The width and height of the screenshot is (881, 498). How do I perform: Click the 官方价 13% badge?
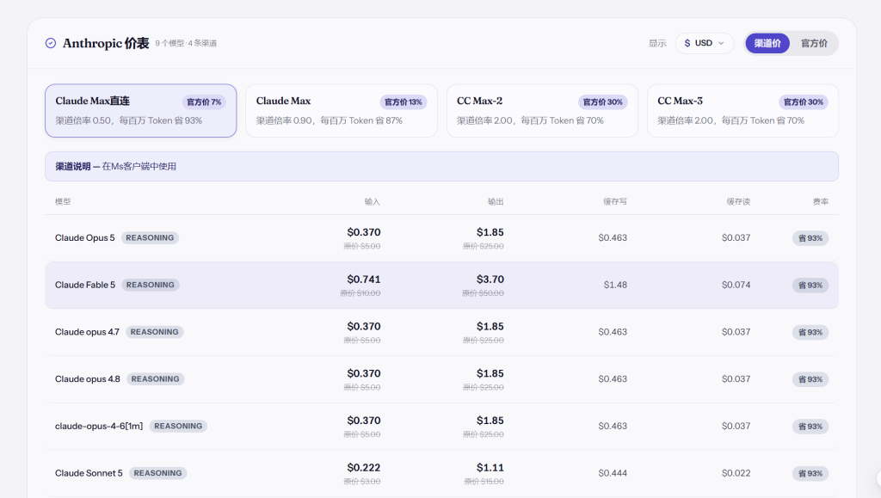pyautogui.click(x=404, y=102)
